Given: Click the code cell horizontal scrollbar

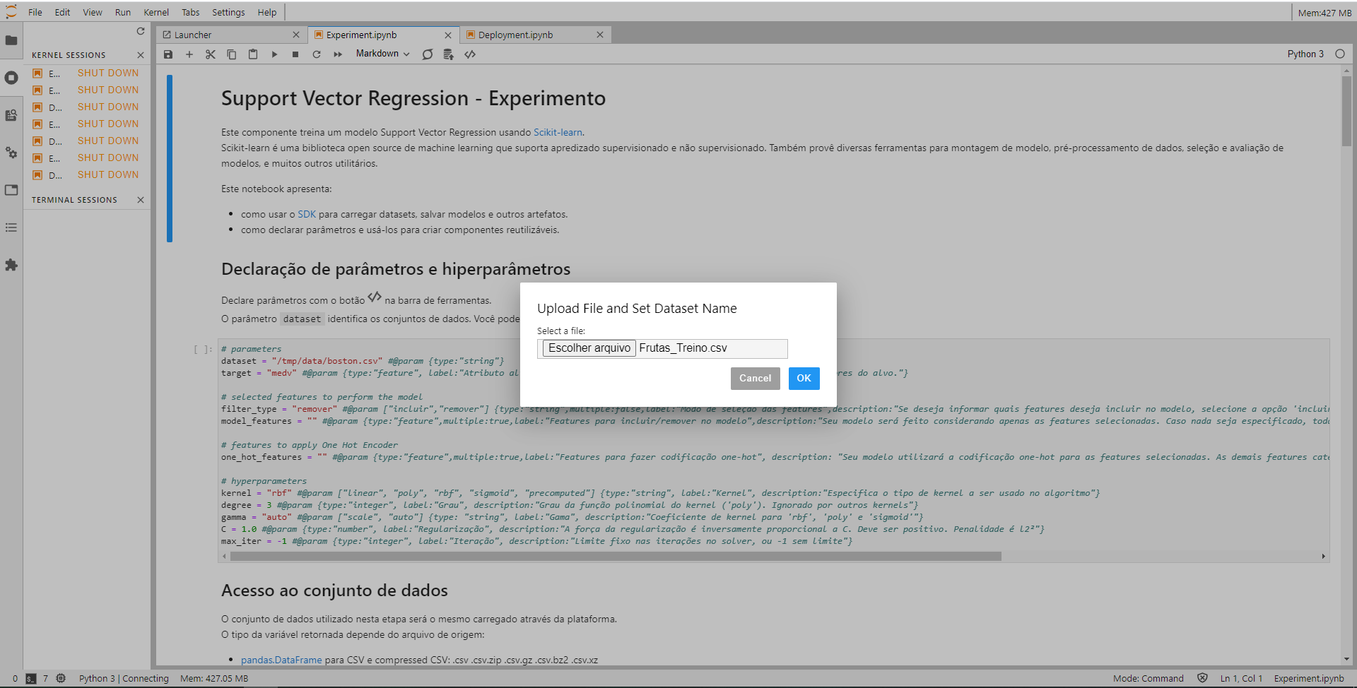Looking at the screenshot, I should (616, 557).
